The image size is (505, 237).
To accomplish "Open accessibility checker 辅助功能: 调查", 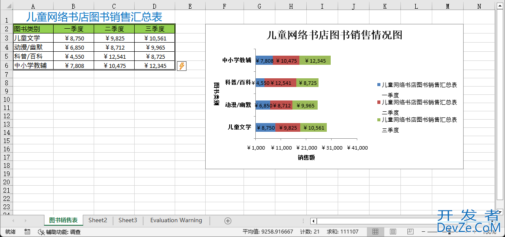I will pos(59,231).
